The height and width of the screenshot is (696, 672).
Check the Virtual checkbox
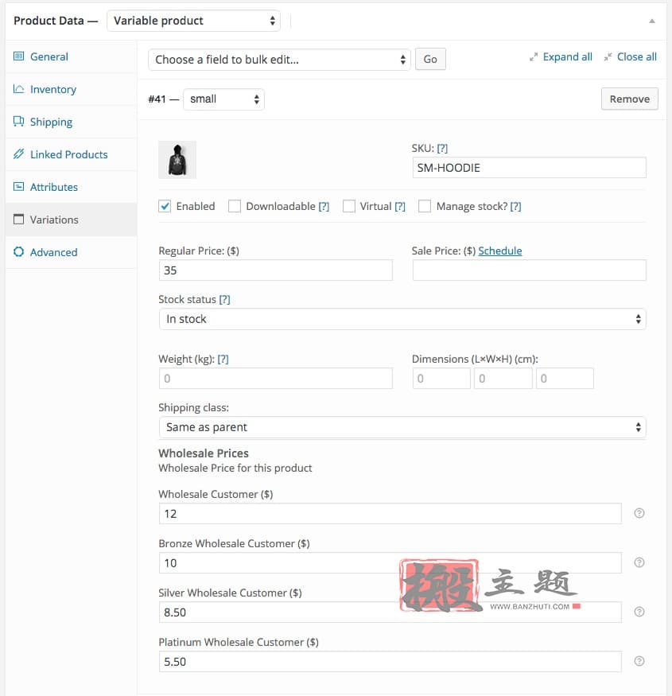tap(349, 206)
